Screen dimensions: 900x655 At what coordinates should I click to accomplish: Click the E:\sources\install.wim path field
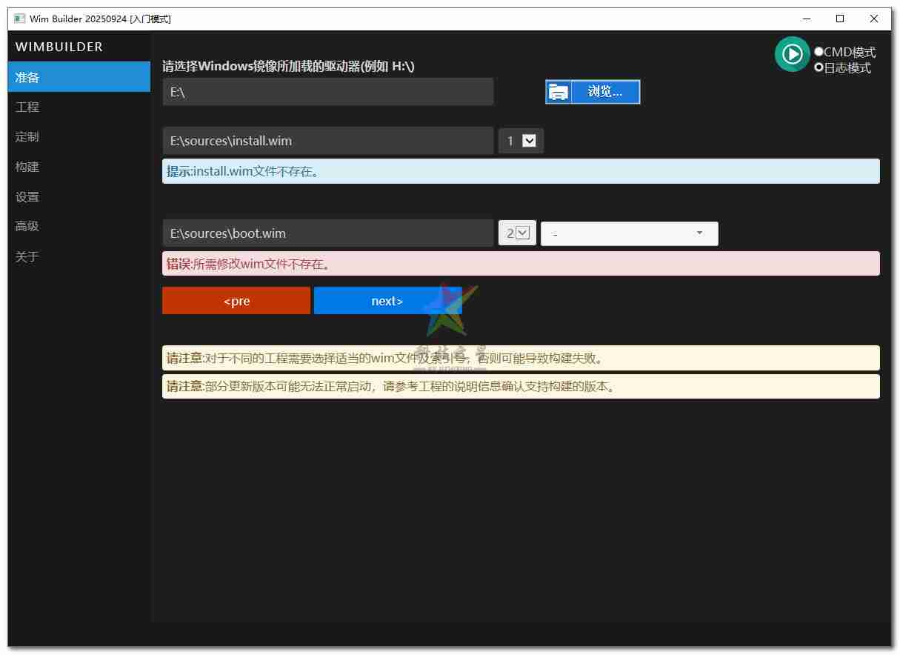tap(327, 140)
